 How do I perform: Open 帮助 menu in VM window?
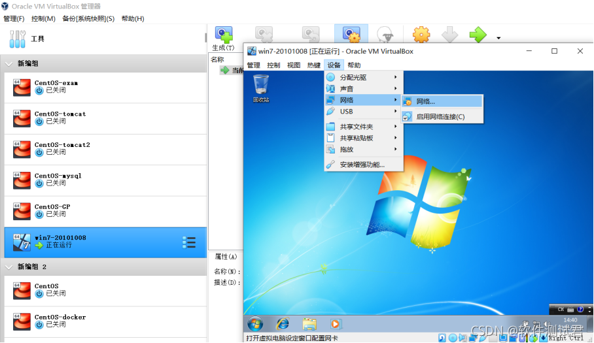[x=354, y=65]
